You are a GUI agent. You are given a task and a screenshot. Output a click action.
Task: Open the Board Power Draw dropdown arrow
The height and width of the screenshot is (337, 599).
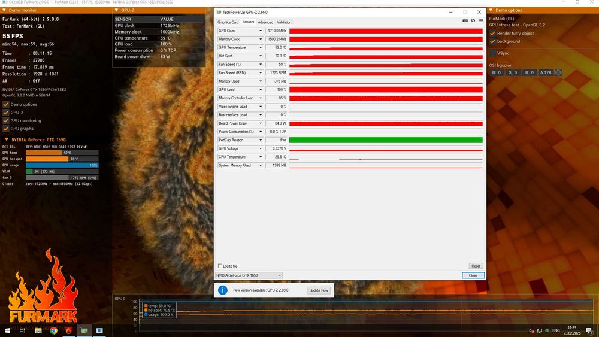(261, 123)
